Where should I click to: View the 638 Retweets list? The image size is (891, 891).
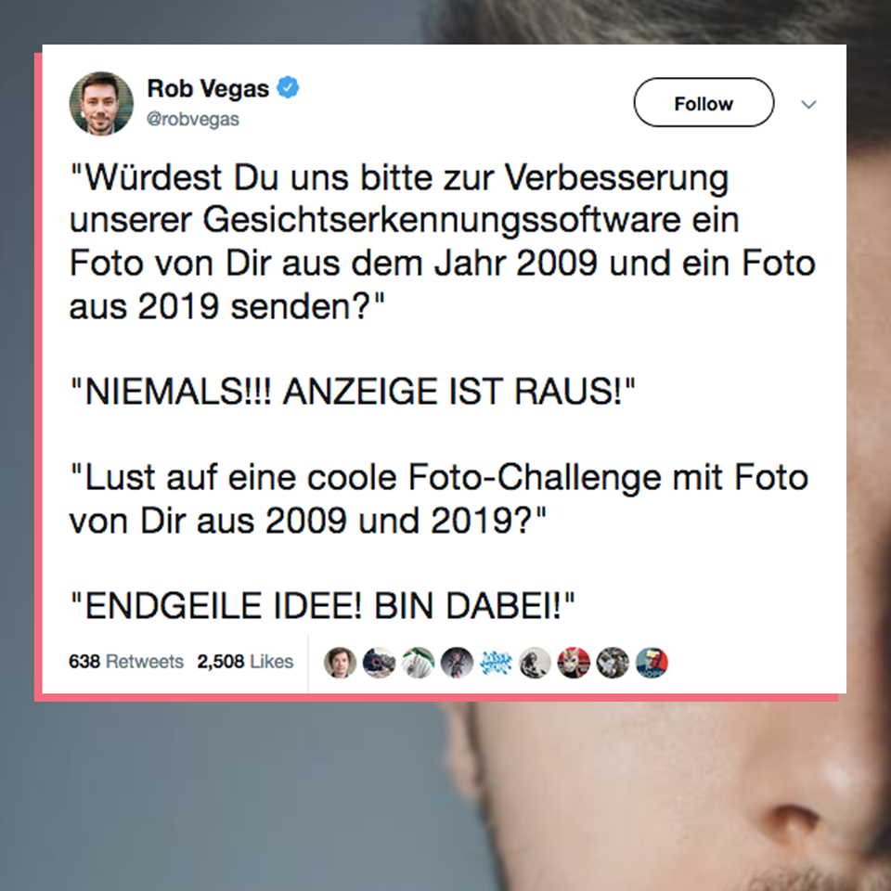tap(126, 662)
